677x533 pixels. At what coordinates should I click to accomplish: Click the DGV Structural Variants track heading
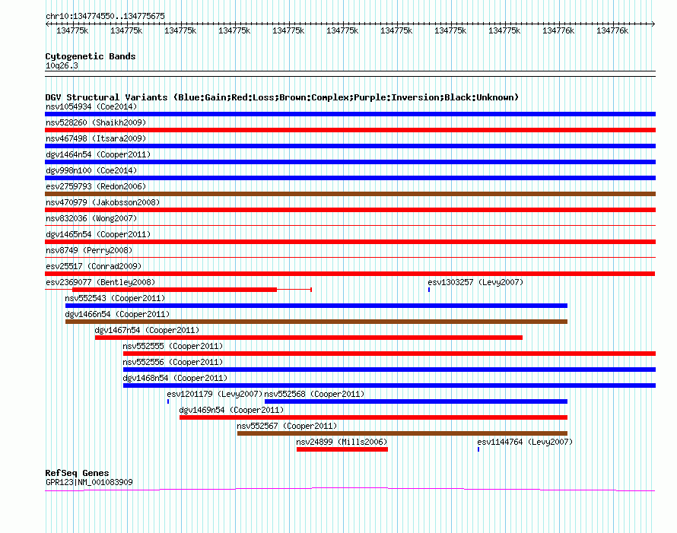[x=282, y=97]
